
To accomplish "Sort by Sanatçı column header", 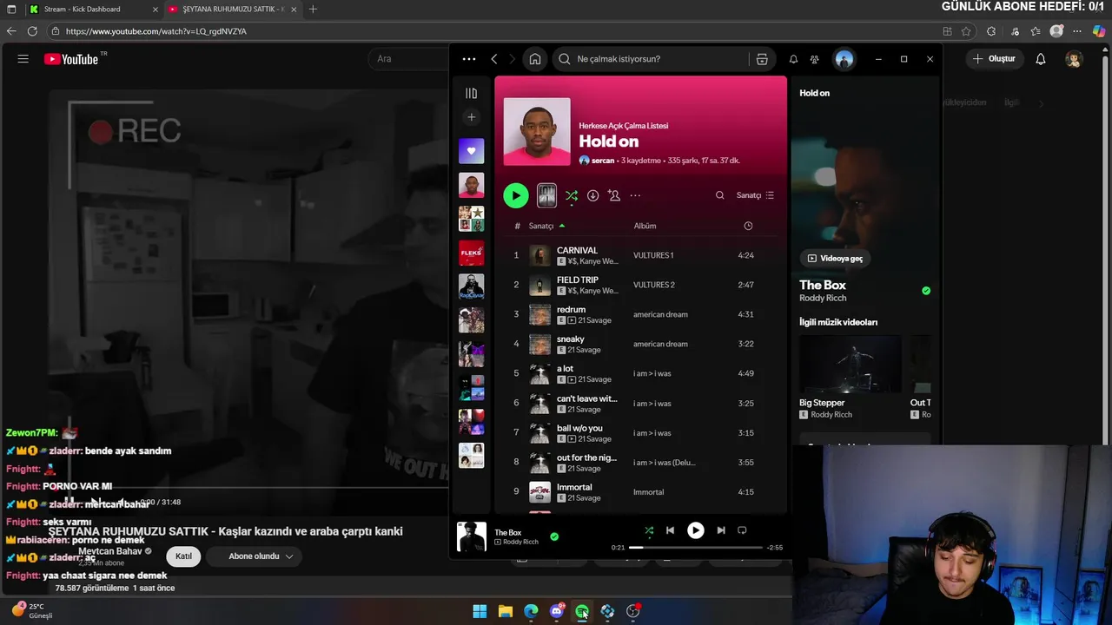I will [541, 226].
